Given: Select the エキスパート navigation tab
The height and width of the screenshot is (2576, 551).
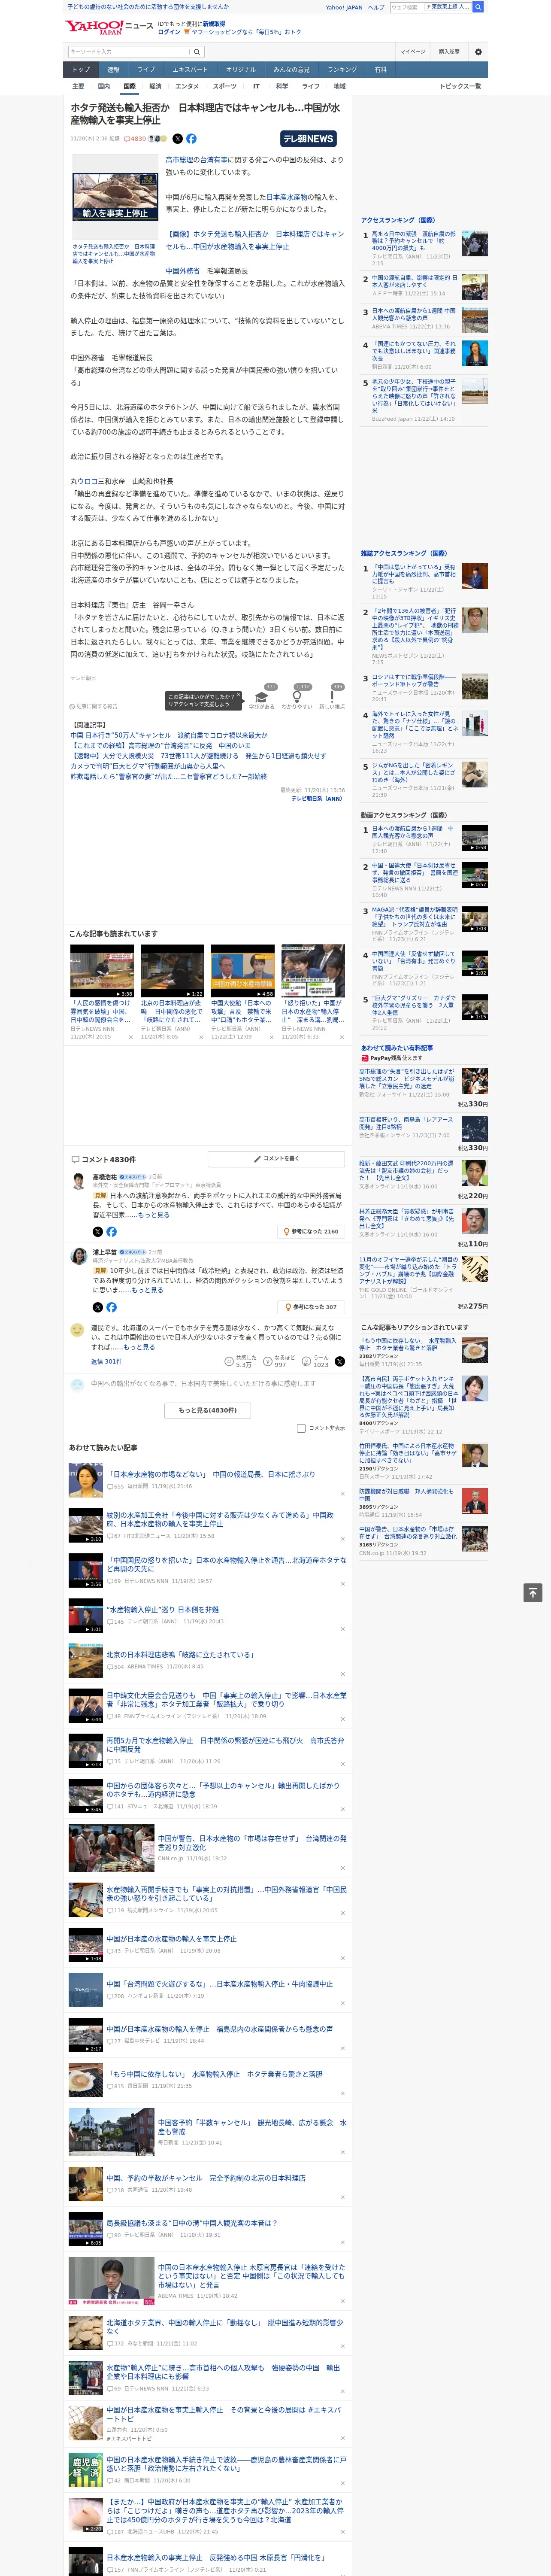Looking at the screenshot, I should coord(190,70).
